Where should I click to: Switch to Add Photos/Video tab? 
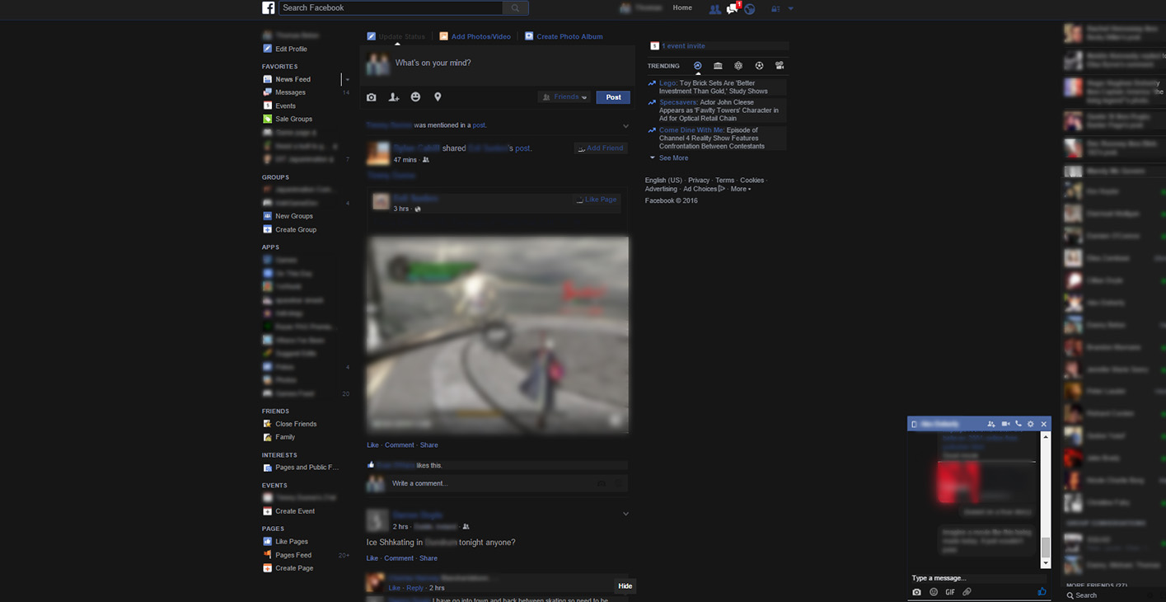(475, 36)
